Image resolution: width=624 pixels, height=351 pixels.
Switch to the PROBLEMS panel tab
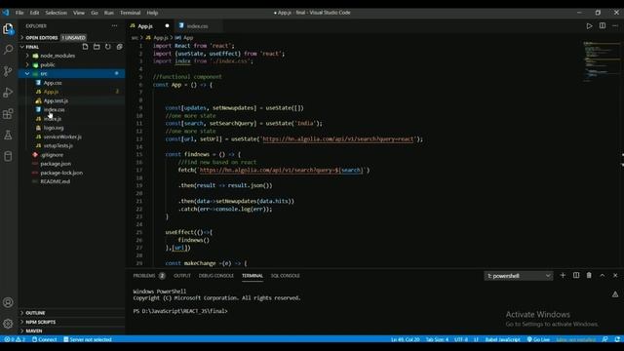pos(149,276)
